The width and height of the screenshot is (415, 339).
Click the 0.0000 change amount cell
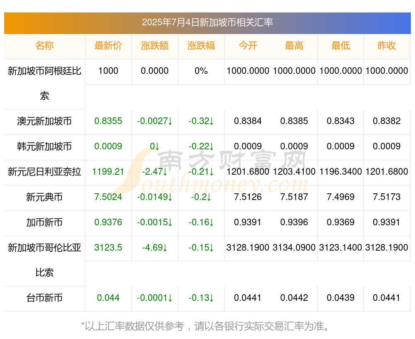[x=154, y=71]
